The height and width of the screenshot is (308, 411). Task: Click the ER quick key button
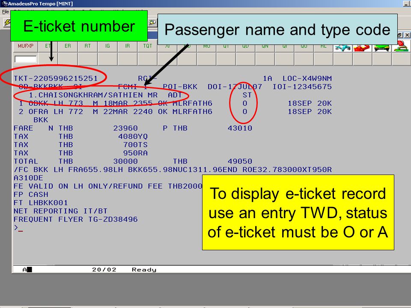point(68,46)
